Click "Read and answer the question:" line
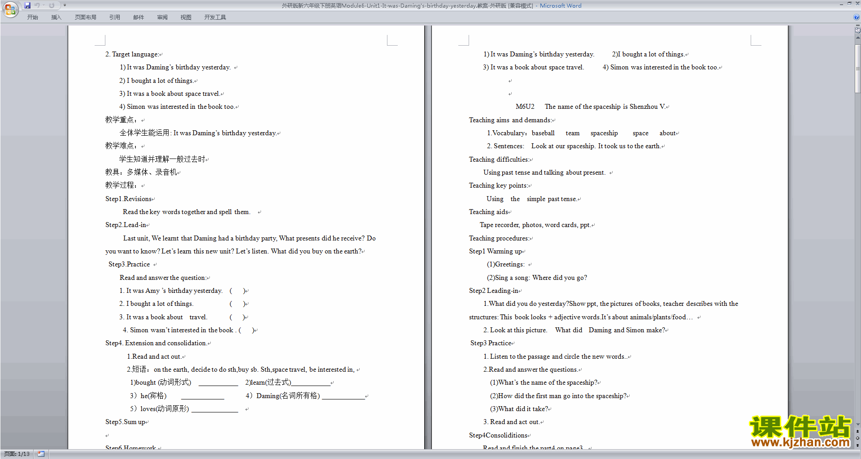Viewport: 861px width, 459px height. 163,278
